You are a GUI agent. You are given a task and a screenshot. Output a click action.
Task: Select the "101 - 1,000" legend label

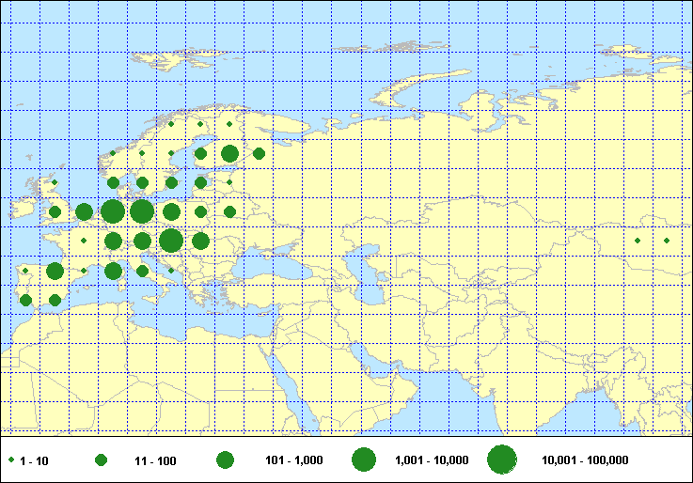[294, 460]
